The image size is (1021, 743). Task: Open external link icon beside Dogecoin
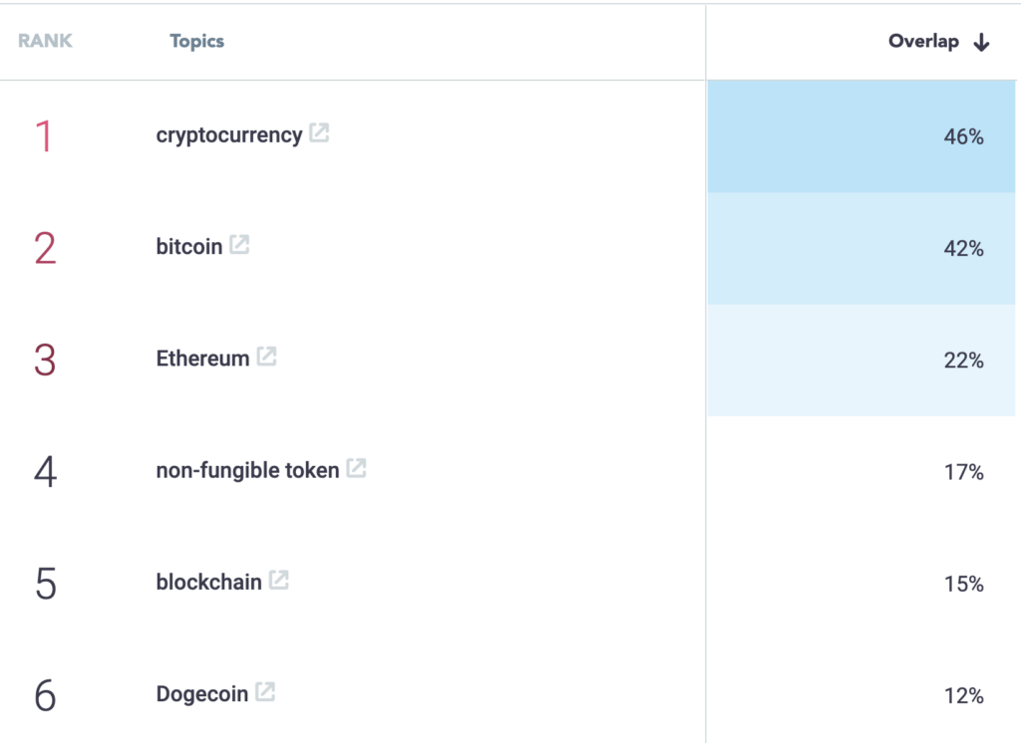pyautogui.click(x=265, y=692)
